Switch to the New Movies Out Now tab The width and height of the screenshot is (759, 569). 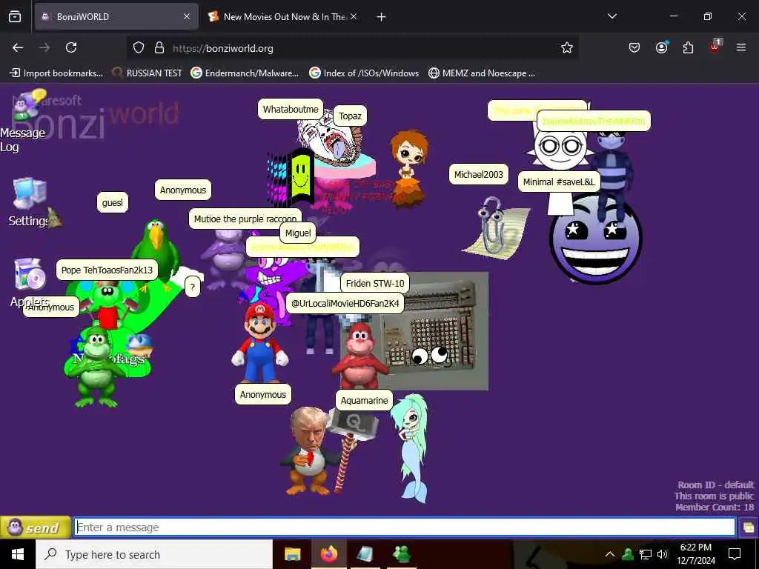tap(283, 16)
